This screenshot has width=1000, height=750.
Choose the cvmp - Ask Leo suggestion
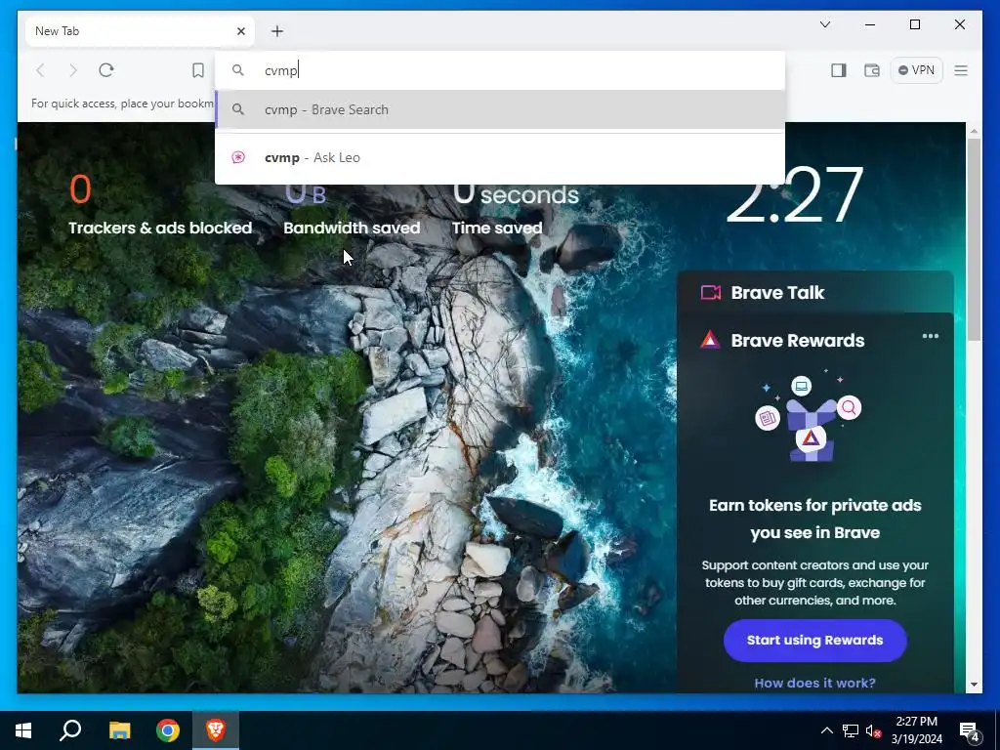point(500,157)
